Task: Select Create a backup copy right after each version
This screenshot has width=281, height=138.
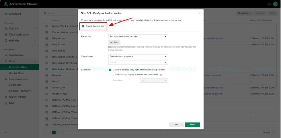Action: 110,70
